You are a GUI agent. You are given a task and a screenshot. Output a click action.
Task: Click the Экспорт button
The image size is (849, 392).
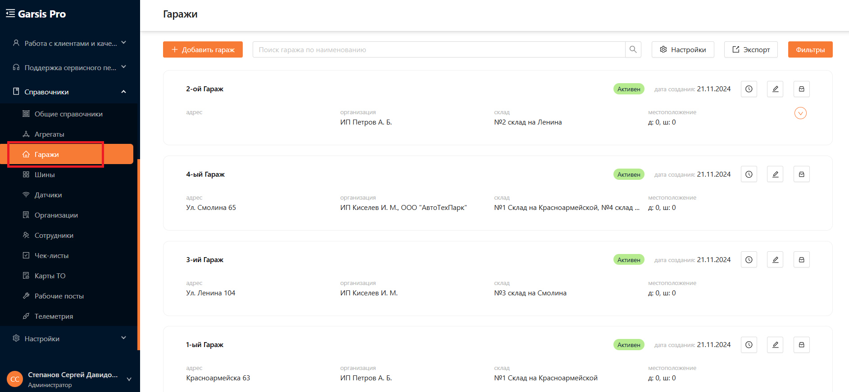[x=751, y=49]
